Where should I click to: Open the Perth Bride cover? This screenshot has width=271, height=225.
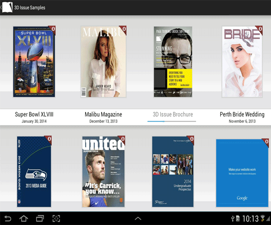pyautogui.click(x=242, y=62)
